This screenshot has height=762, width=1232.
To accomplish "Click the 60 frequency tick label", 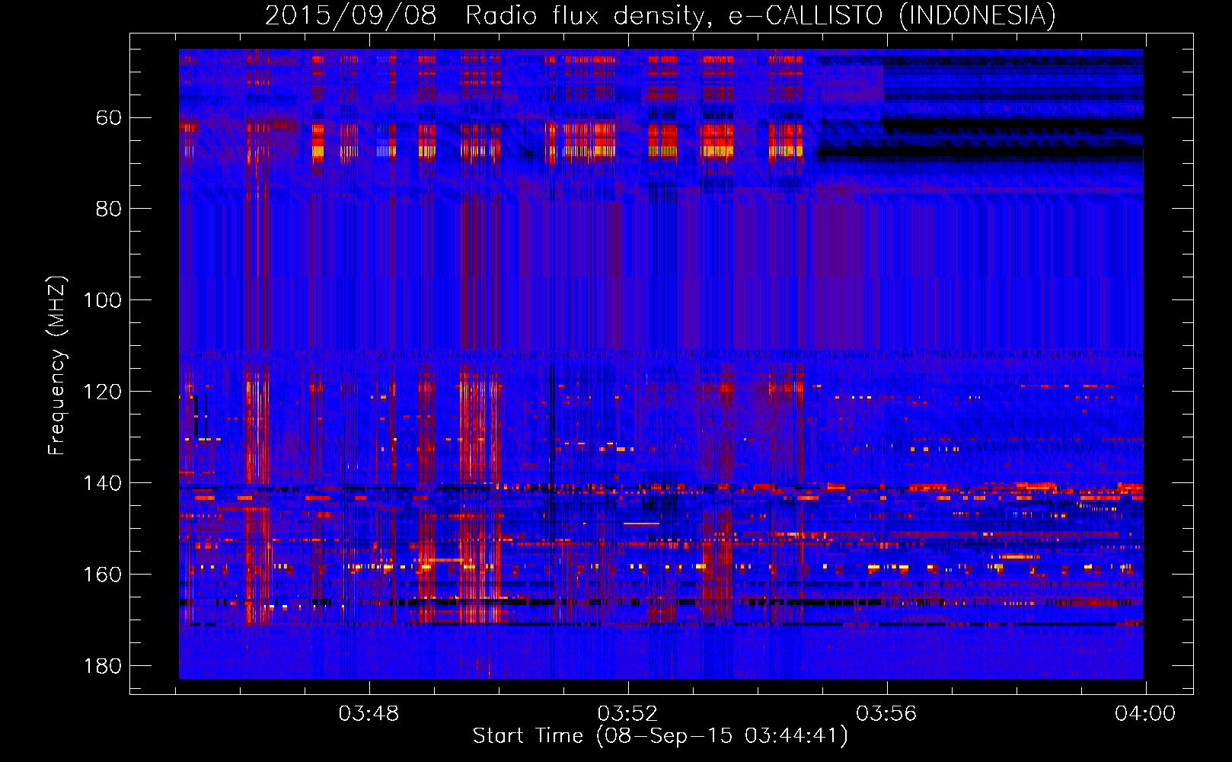I will coord(109,118).
